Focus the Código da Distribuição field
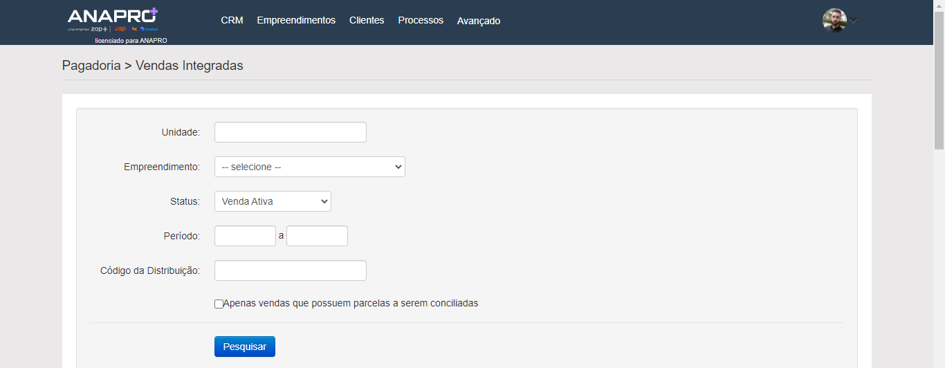 tap(290, 270)
